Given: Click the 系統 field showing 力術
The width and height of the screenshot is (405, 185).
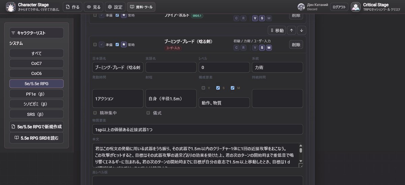Looking at the screenshot, I should (x=277, y=67).
